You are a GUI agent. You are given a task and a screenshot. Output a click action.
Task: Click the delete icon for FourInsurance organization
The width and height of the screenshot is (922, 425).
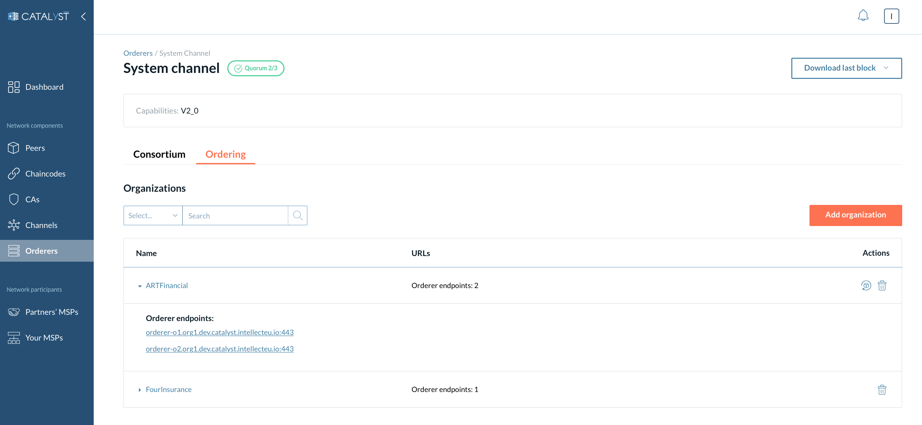[882, 389]
